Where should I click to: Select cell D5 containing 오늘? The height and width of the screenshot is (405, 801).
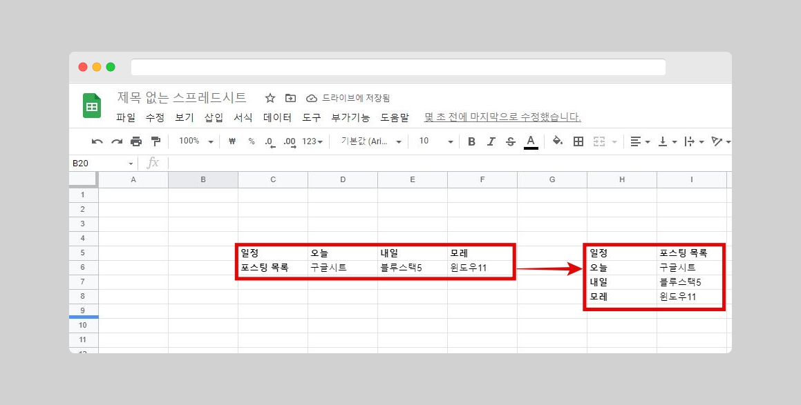(343, 253)
